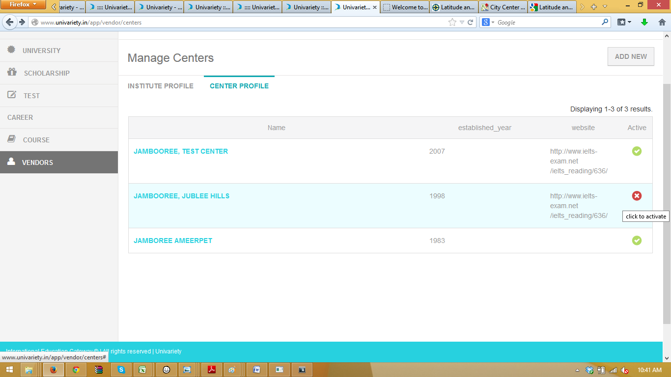Click the Course book icon
671x377 pixels.
tap(11, 139)
